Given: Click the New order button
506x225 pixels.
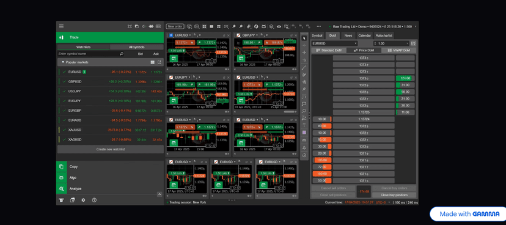Looking at the screenshot, I should tap(175, 26).
